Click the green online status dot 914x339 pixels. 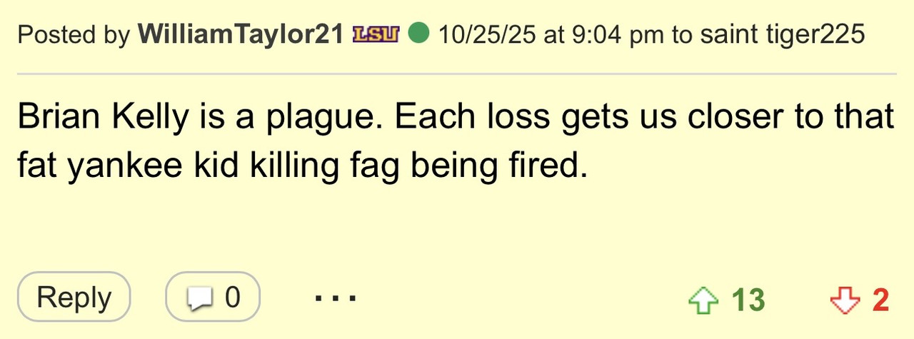tap(418, 34)
